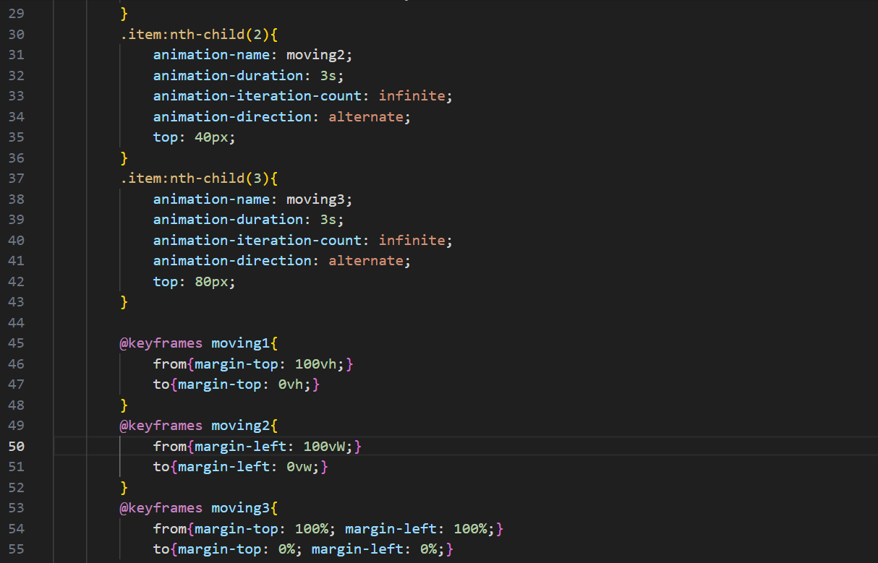The height and width of the screenshot is (563, 878).
Task: Click the '100vh' value on line 46
Action: pyautogui.click(x=315, y=364)
